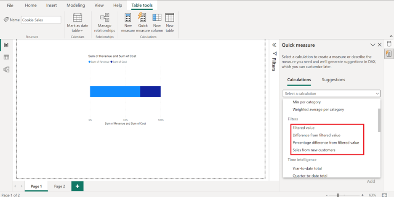Screen dimensions: 394x197
Task: Open the Quick measure ribbon icon
Action: pyautogui.click(x=142, y=18)
